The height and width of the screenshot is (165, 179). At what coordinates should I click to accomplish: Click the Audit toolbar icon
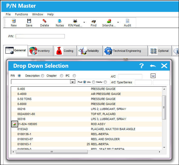127,21
